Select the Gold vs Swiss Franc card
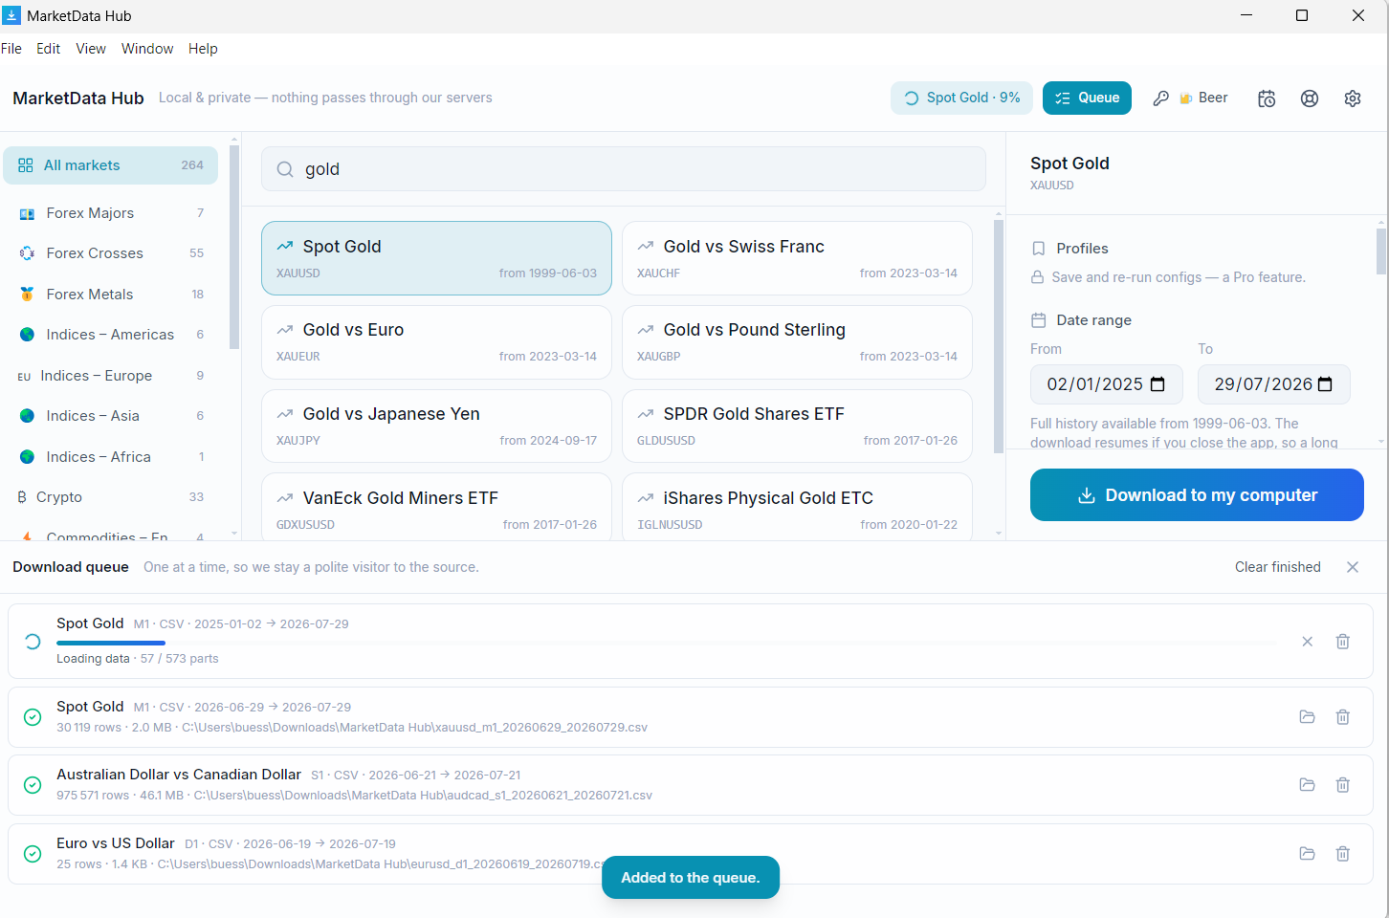1389x918 pixels. 797,258
